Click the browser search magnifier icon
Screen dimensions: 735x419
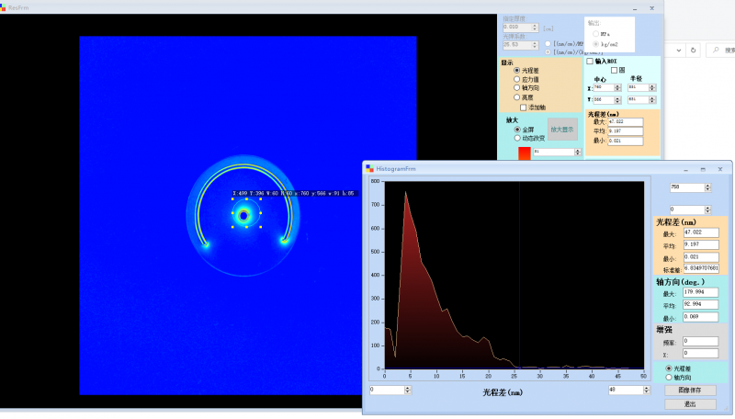715,50
